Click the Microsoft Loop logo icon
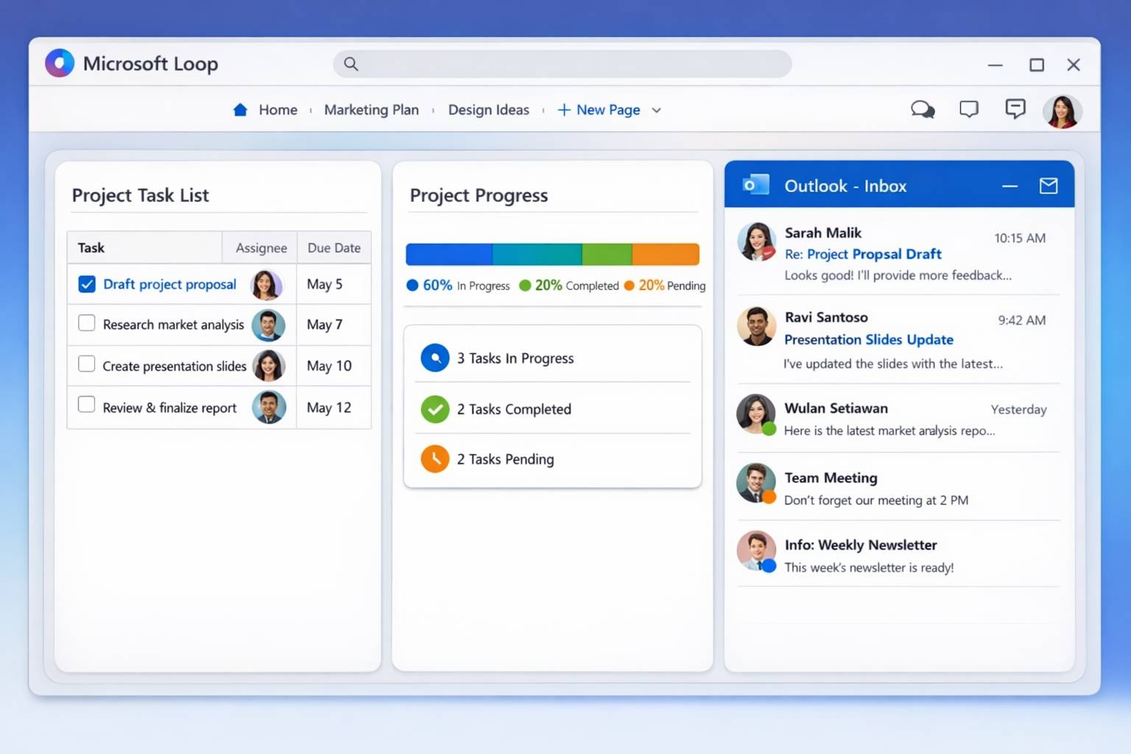This screenshot has height=754, width=1131. pyautogui.click(x=60, y=63)
